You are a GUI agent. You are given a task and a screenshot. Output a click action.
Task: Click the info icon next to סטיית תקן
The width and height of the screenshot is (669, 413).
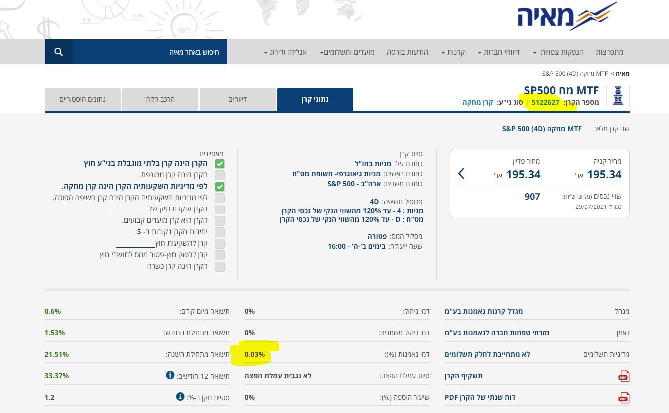click(x=180, y=396)
